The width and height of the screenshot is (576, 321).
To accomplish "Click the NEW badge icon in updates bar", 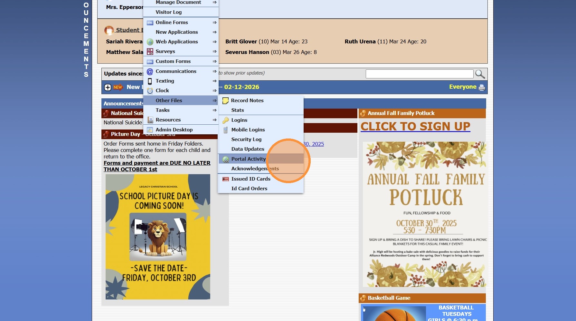I will click(118, 87).
